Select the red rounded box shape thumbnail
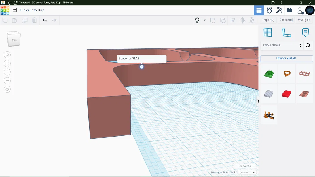This screenshot has width=315, height=177. tap(287, 94)
